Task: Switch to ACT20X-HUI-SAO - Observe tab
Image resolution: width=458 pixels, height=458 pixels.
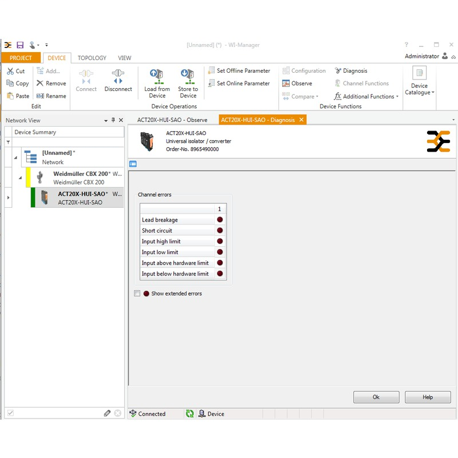Action: 172,120
